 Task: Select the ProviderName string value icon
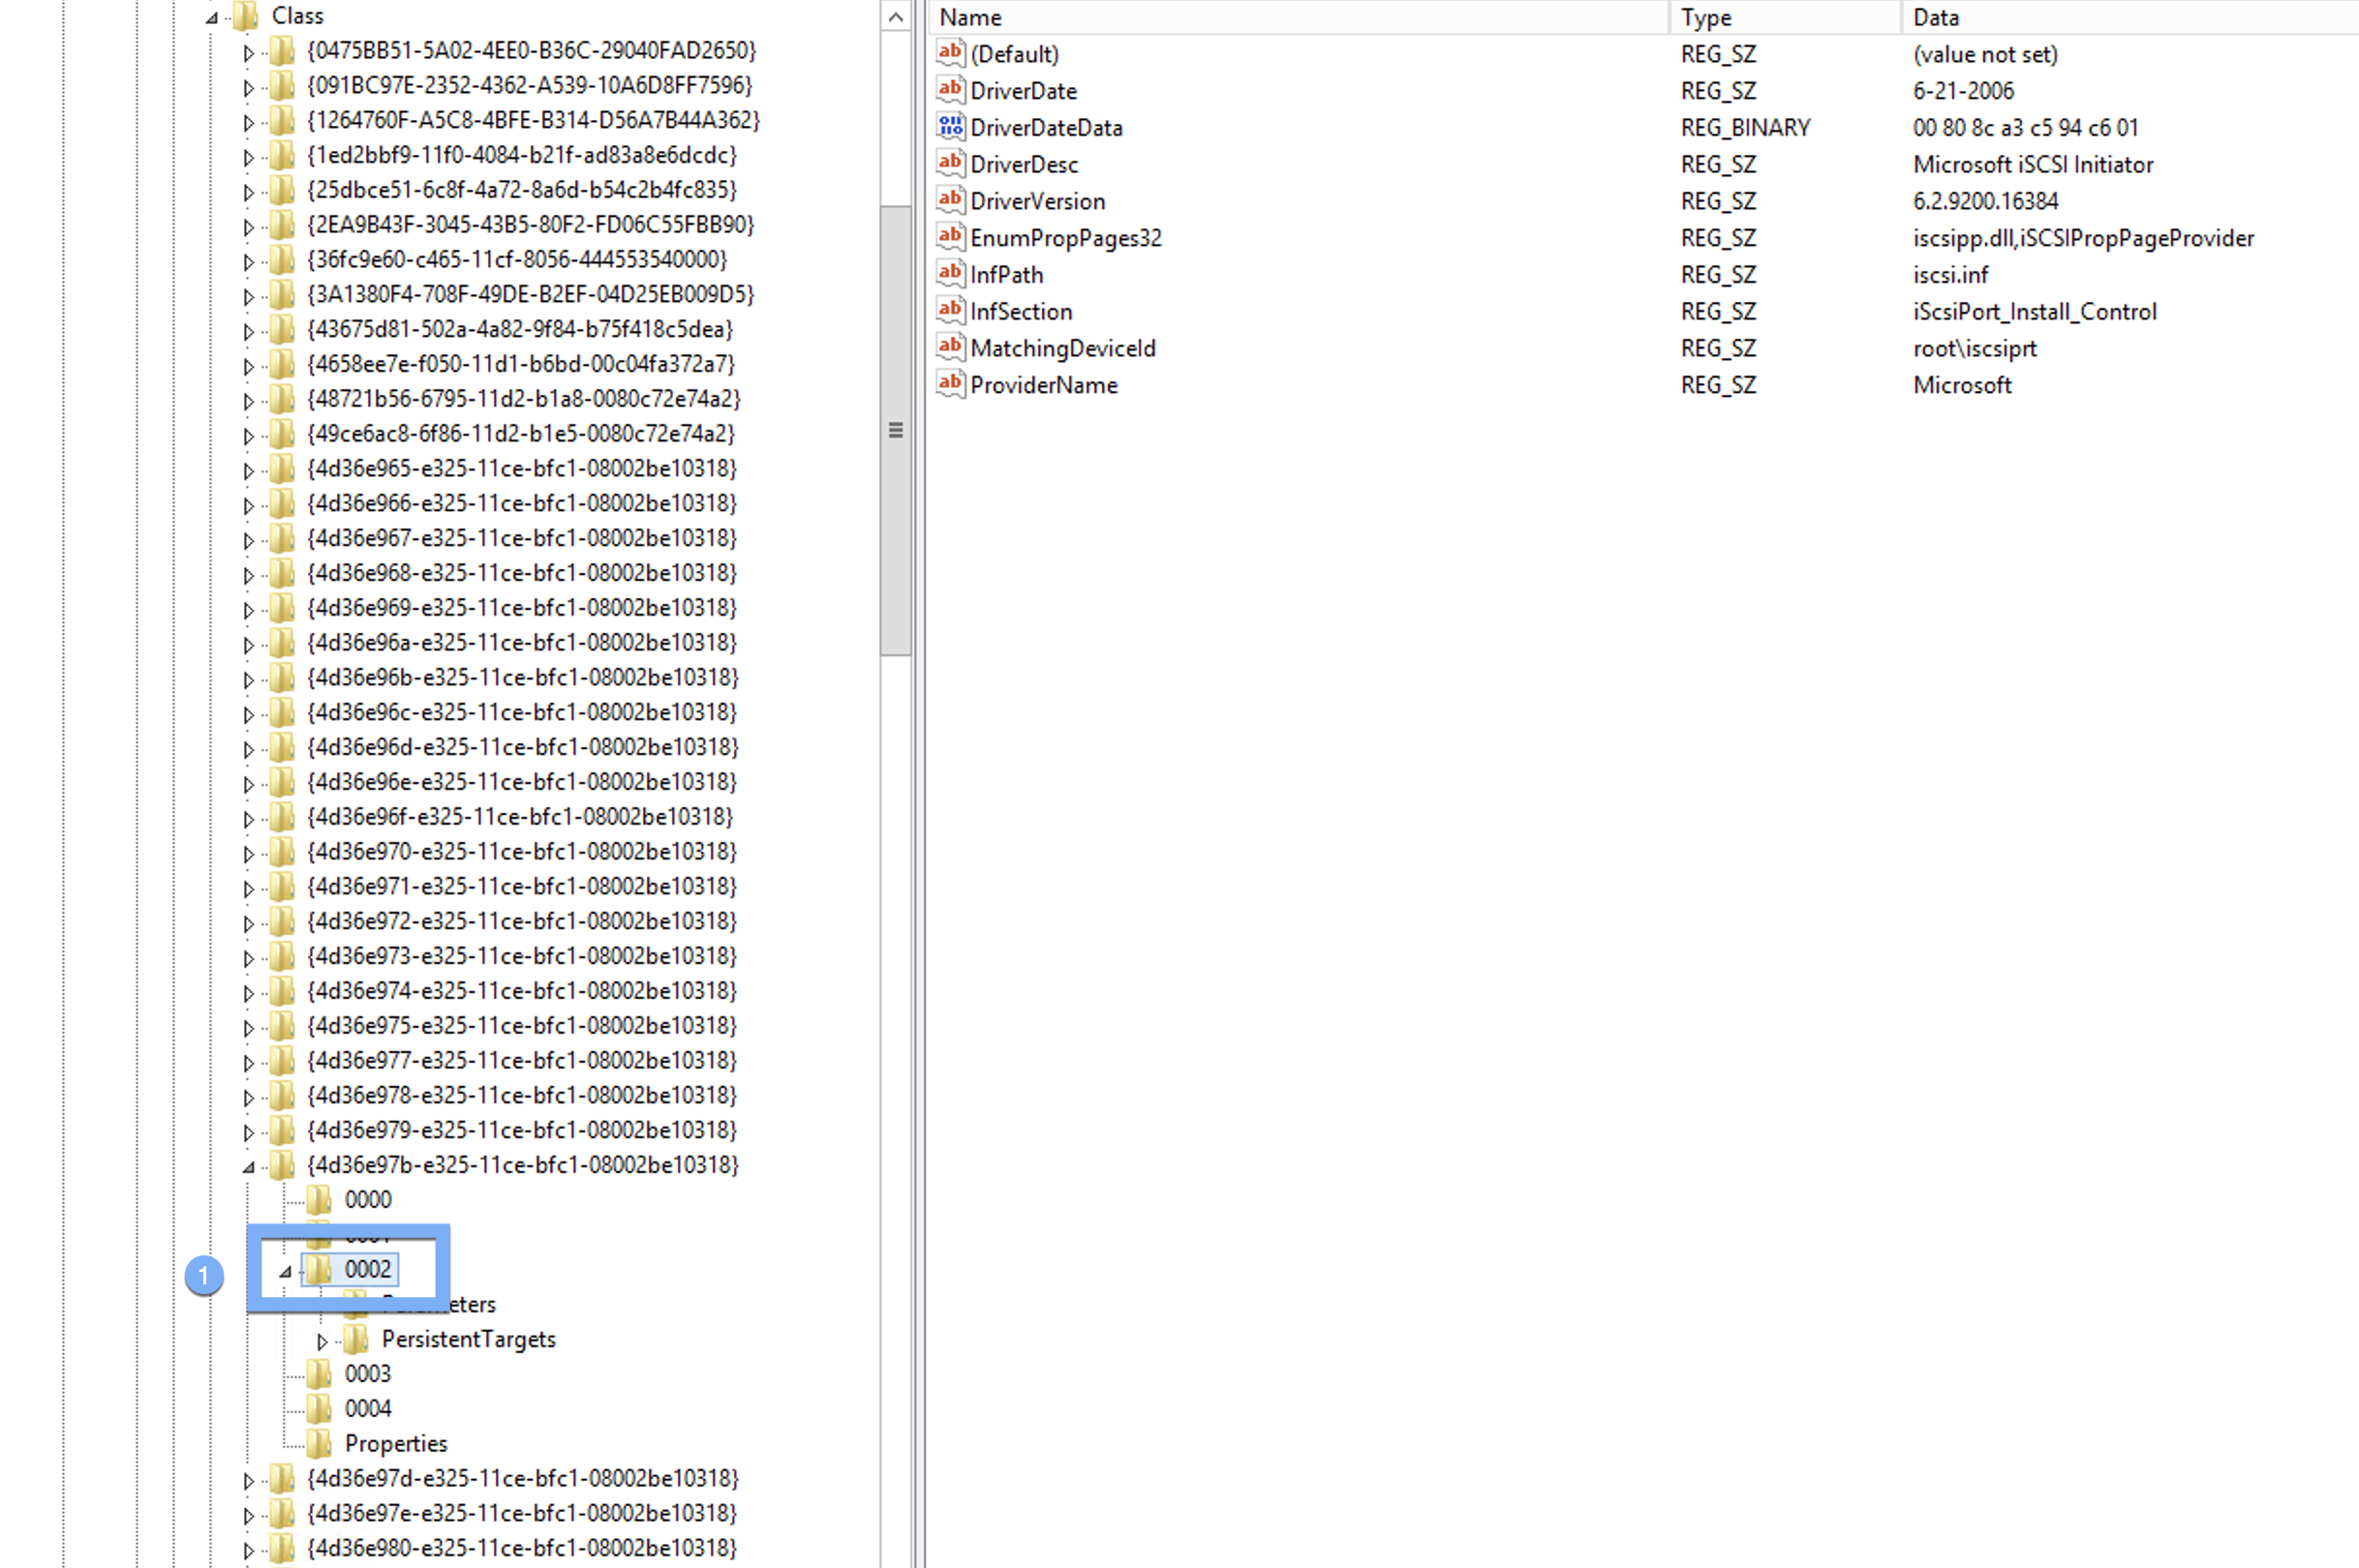coord(950,384)
